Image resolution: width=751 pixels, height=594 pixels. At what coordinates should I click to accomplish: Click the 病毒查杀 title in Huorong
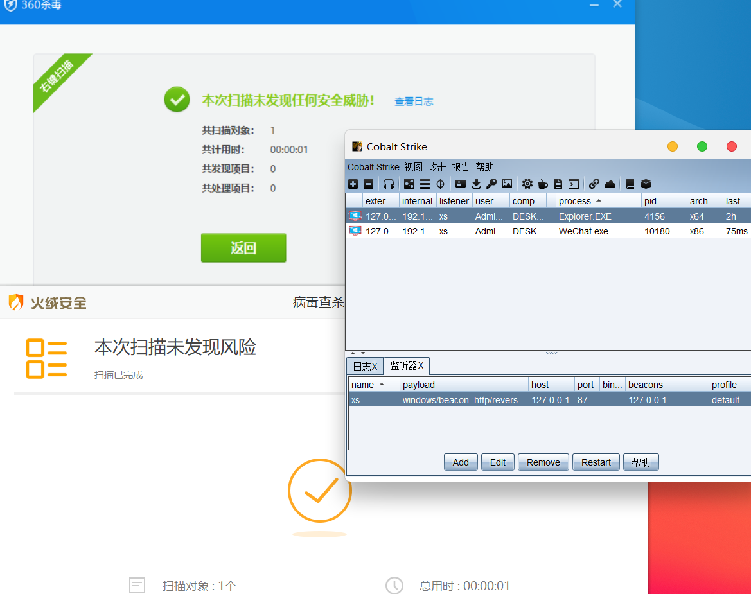pos(318,302)
